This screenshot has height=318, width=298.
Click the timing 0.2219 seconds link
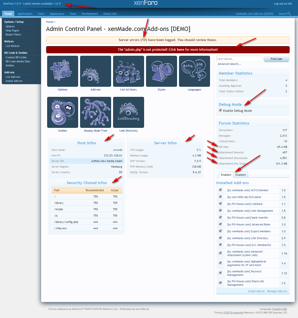tap(233, 312)
